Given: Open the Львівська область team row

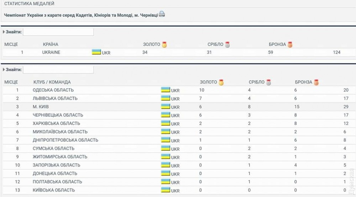Looking at the screenshot, I should (55, 98).
